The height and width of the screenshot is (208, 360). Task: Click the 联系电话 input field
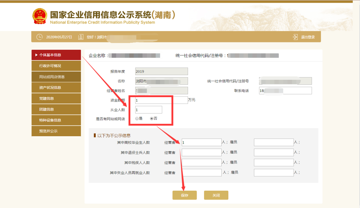285,90
